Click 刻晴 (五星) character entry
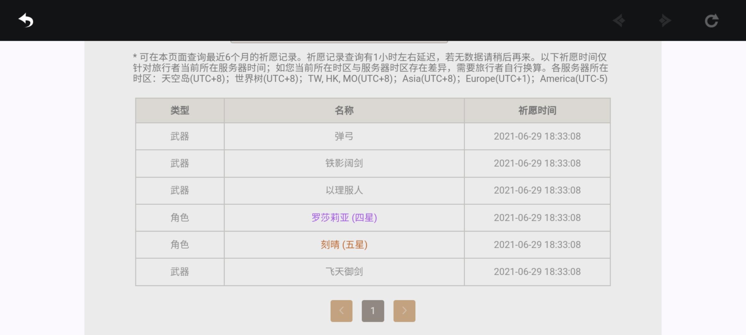This screenshot has width=746, height=335. tap(344, 245)
